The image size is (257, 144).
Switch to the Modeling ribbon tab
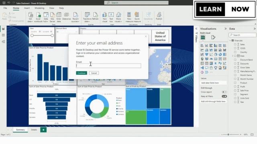39,8
